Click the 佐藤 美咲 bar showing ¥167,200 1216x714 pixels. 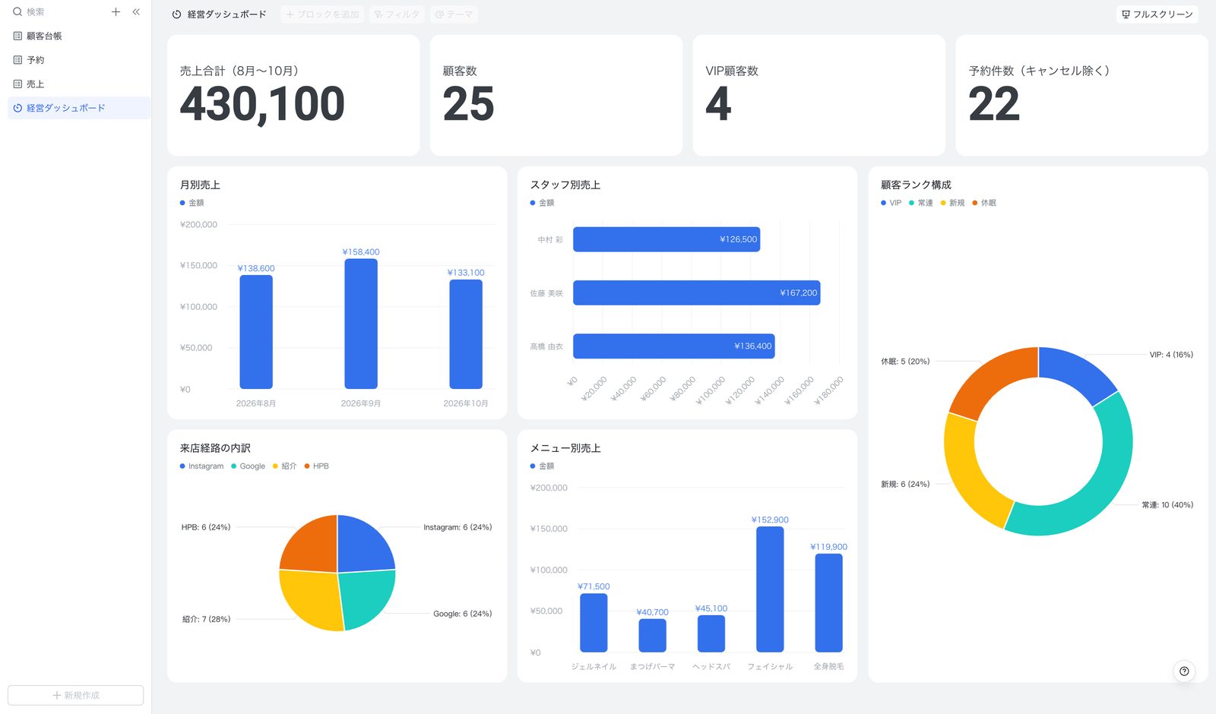tap(696, 292)
